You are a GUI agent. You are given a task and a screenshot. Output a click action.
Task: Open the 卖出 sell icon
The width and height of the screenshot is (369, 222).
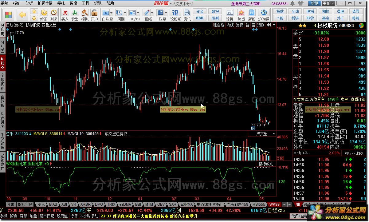pyautogui.click(x=75, y=12)
